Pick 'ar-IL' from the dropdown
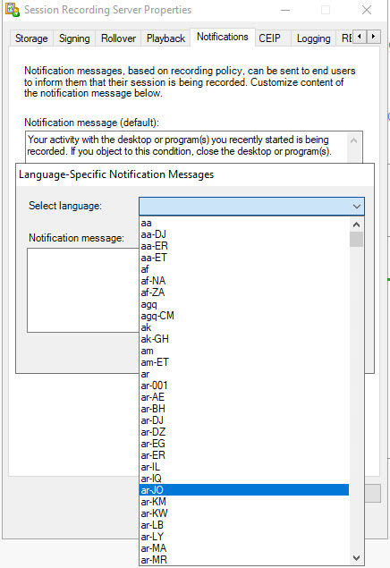The width and height of the screenshot is (390, 568). 244,467
